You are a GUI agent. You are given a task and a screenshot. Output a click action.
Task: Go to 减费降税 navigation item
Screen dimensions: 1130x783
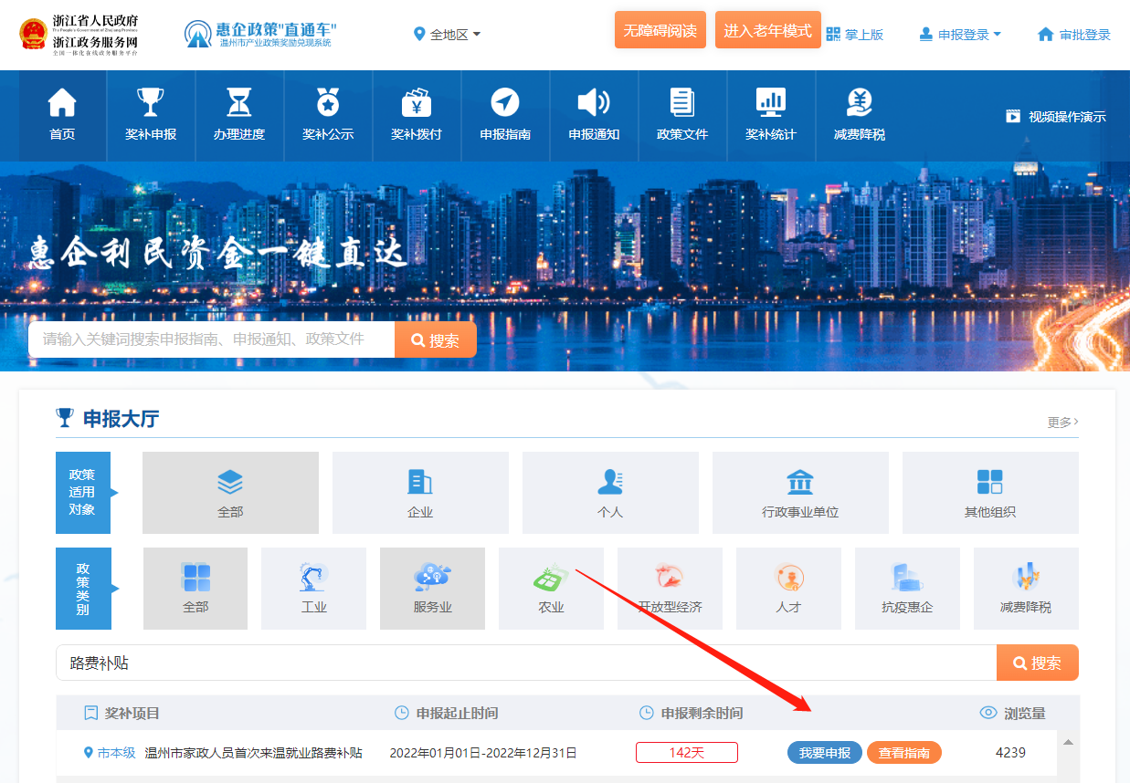[860, 115]
